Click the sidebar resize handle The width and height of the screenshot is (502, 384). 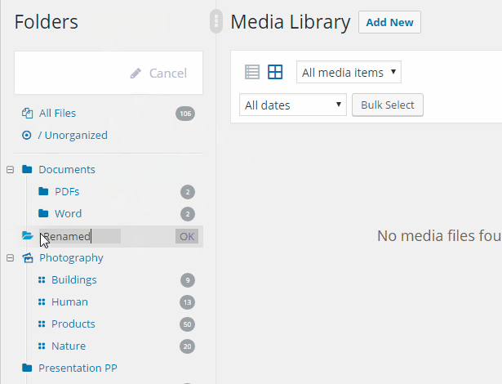(216, 21)
